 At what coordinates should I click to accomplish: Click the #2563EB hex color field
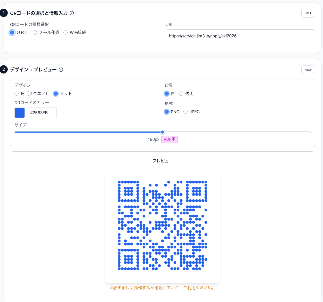(x=42, y=113)
